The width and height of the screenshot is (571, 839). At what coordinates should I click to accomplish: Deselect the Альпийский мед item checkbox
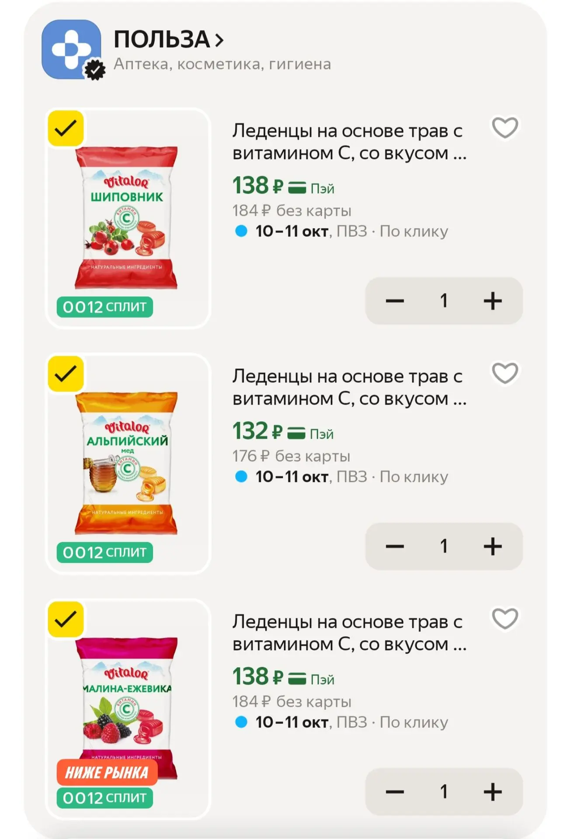coord(66,374)
